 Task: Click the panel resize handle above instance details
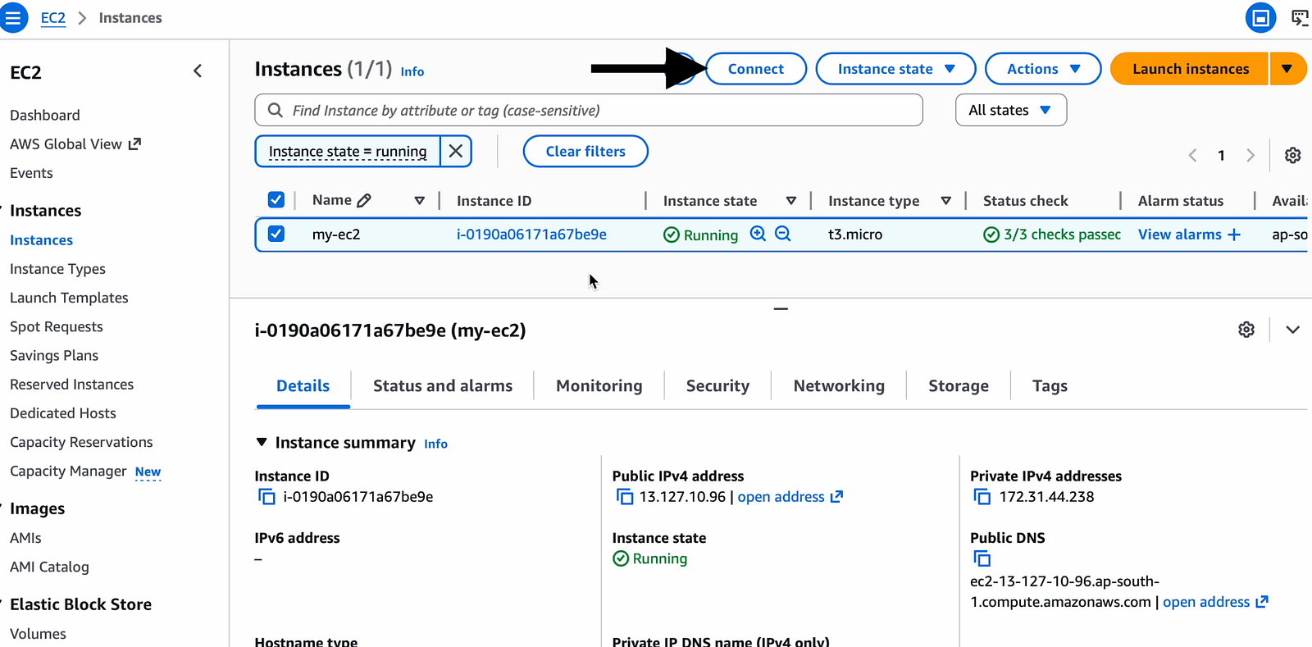(x=781, y=309)
